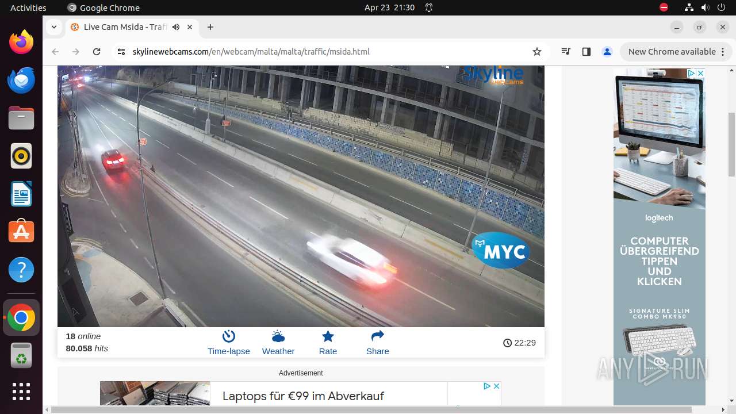Close the bottom banner ad
The image size is (736, 414).
coord(496,386)
